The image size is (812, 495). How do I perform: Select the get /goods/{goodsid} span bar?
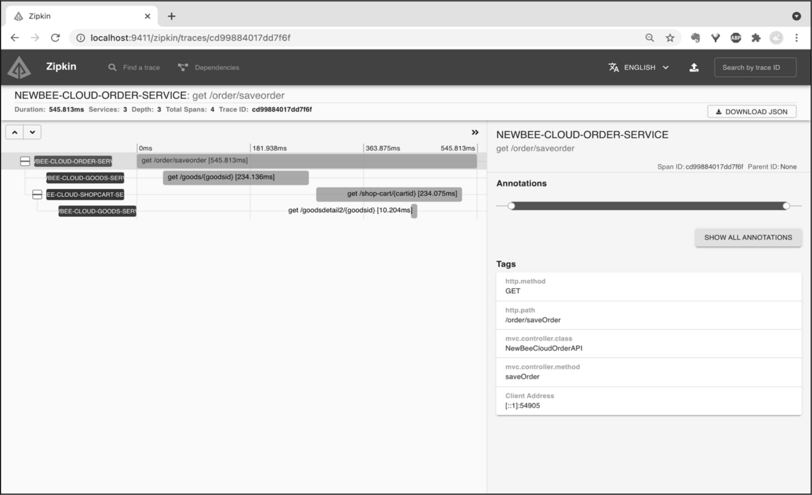[236, 177]
